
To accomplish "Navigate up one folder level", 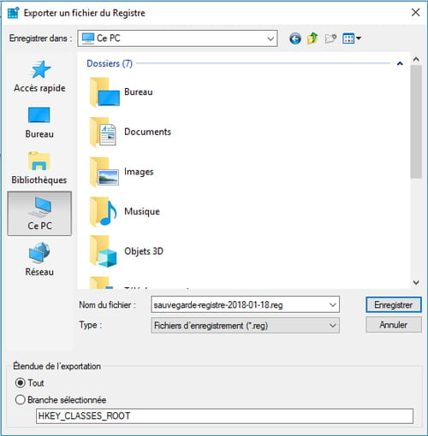I will [x=312, y=38].
